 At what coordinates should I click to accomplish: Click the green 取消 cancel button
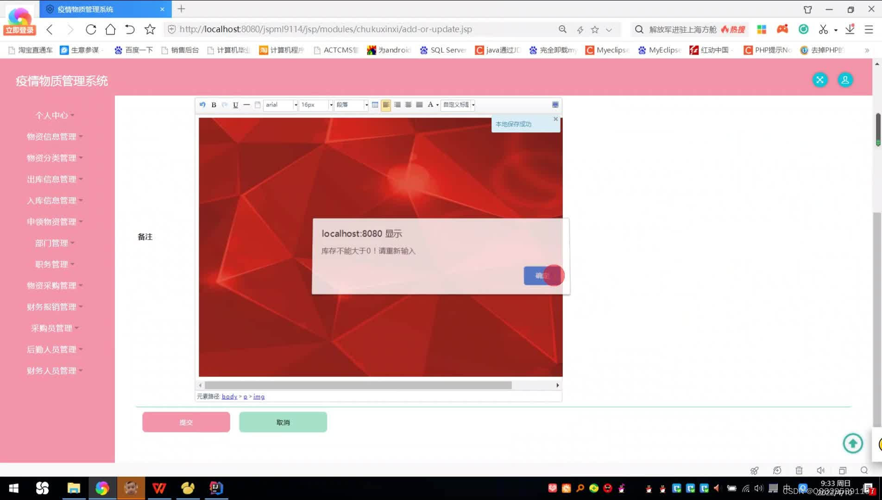coord(283,422)
